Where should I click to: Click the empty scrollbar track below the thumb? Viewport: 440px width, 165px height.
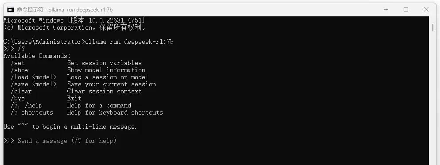(433, 98)
